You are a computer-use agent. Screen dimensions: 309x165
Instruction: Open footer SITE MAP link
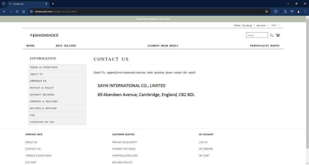coord(31,163)
